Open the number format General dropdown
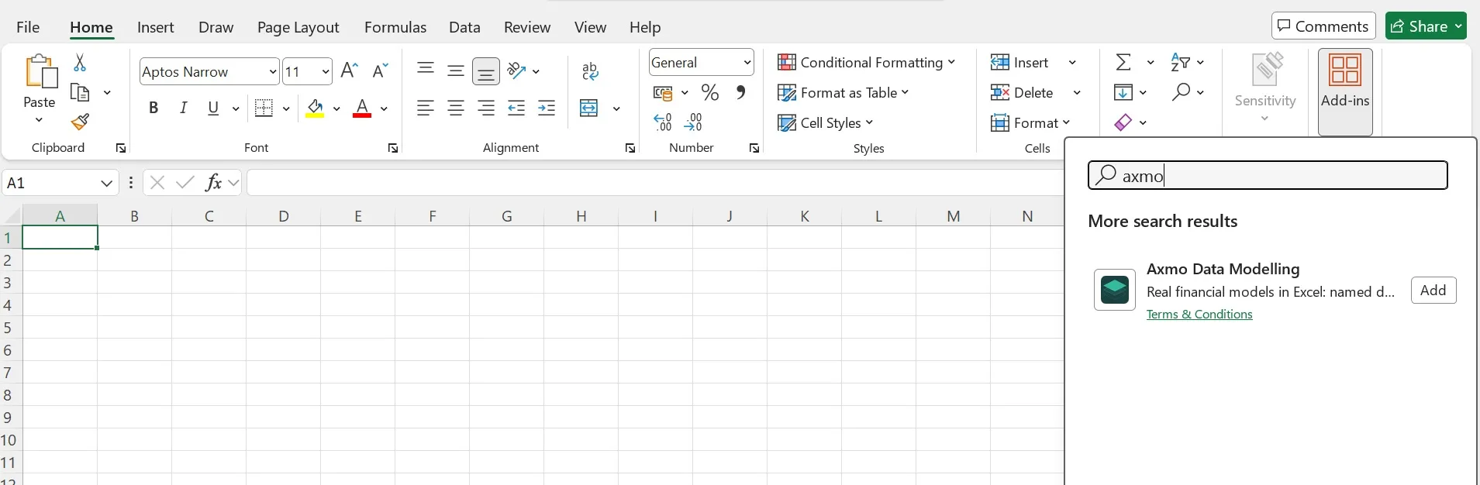Viewport: 1480px width, 485px height. pyautogui.click(x=747, y=63)
